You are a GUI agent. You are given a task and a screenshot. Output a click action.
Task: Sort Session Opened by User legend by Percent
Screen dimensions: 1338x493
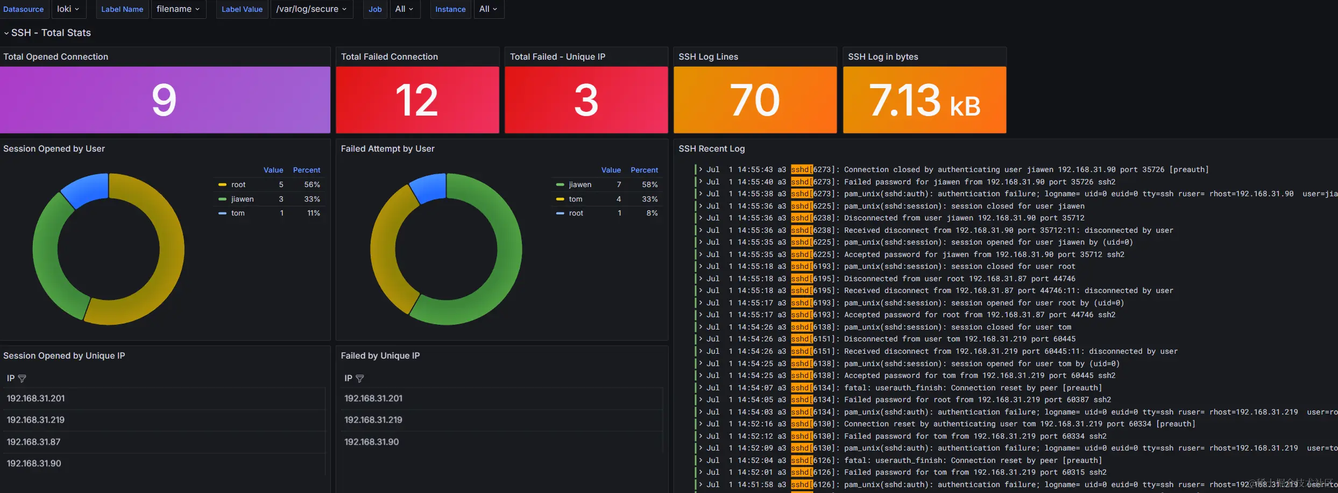(x=307, y=170)
